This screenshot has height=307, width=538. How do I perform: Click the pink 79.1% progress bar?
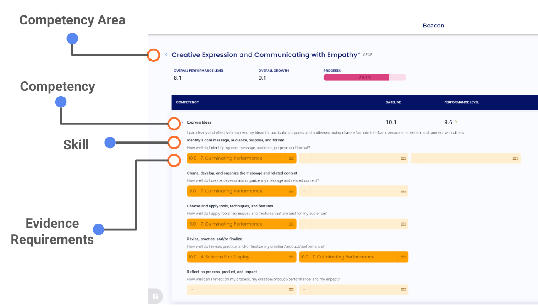(364, 77)
